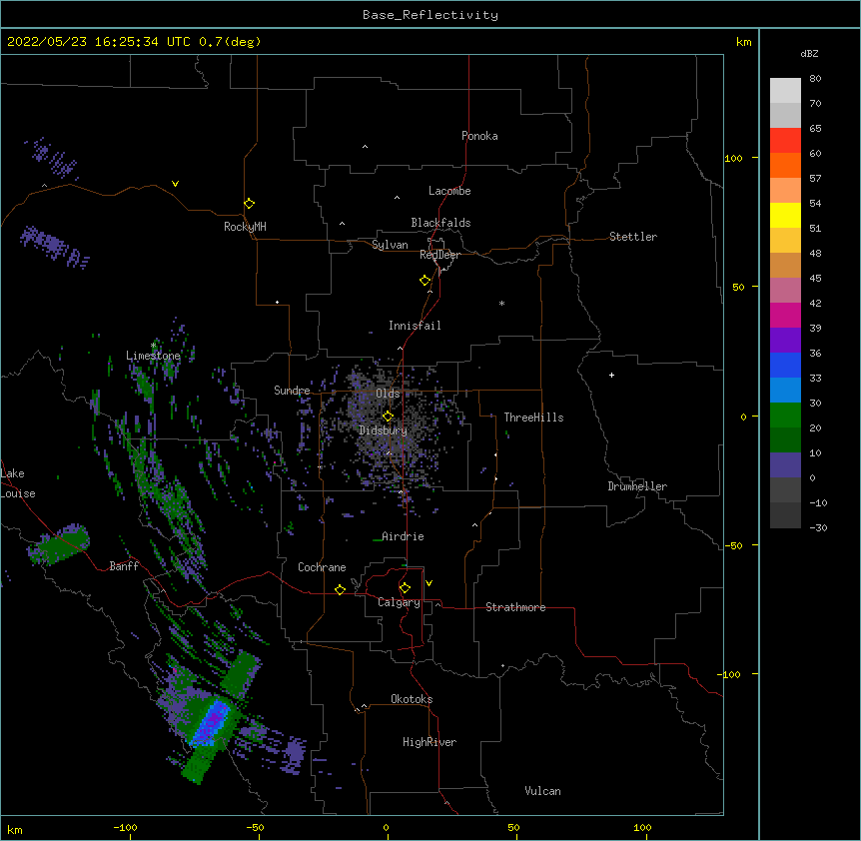This screenshot has height=841, width=861.
Task: Select the brown-orange 45-48 dBZ swatch
Action: [785, 265]
